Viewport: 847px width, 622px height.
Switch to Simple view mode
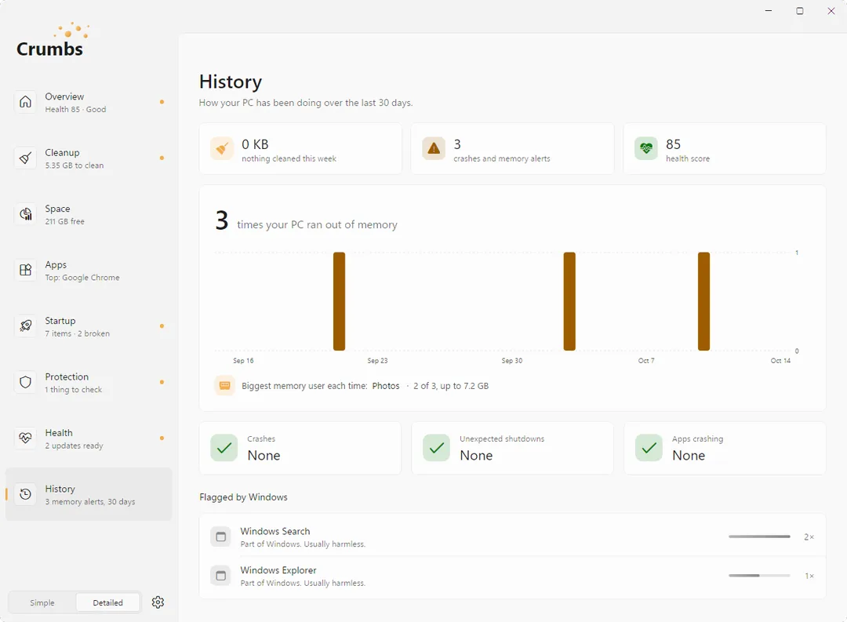(42, 602)
